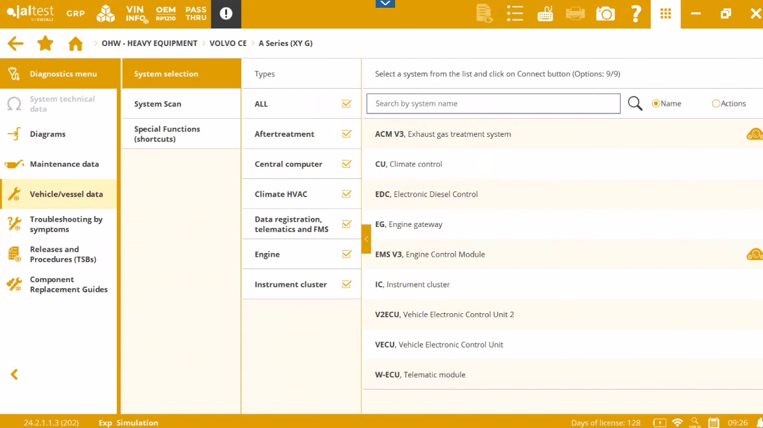The width and height of the screenshot is (763, 428).
Task: Go to home using house icon
Action: pyautogui.click(x=75, y=43)
